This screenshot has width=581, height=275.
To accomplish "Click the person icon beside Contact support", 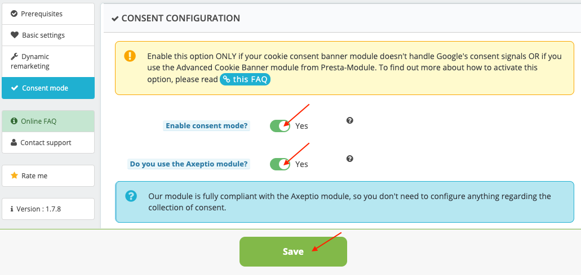I will pos(14,143).
